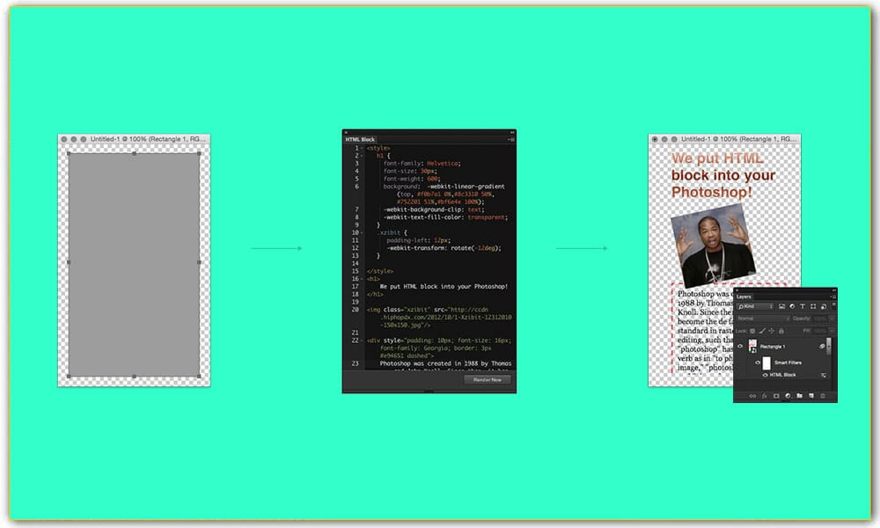Click the delete layer trash icon

[x=822, y=395]
